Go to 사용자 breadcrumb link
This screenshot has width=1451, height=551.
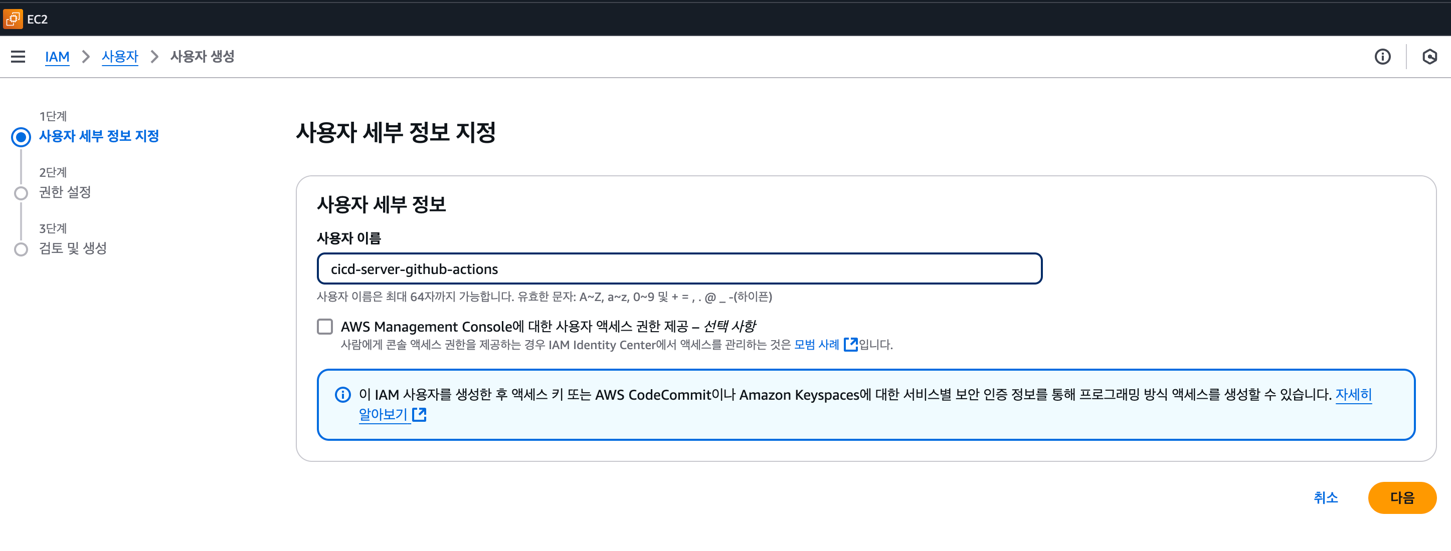point(120,57)
